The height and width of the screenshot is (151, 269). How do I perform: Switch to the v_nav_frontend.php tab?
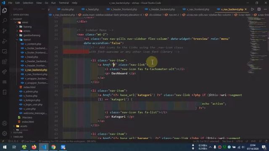pos(196,9)
